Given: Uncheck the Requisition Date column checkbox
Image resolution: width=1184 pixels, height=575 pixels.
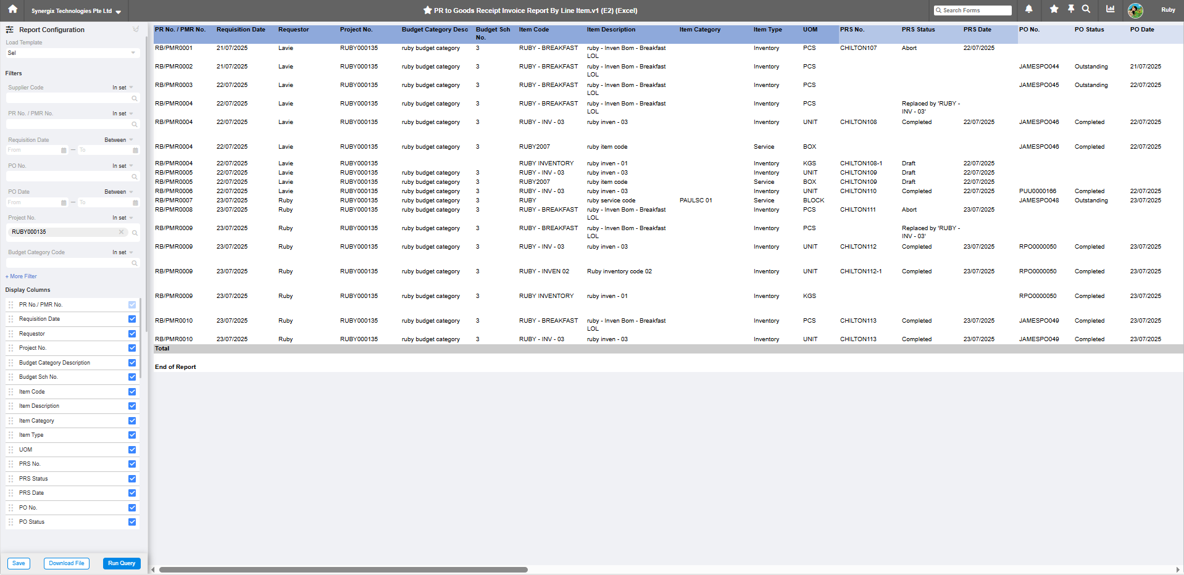Looking at the screenshot, I should (132, 319).
